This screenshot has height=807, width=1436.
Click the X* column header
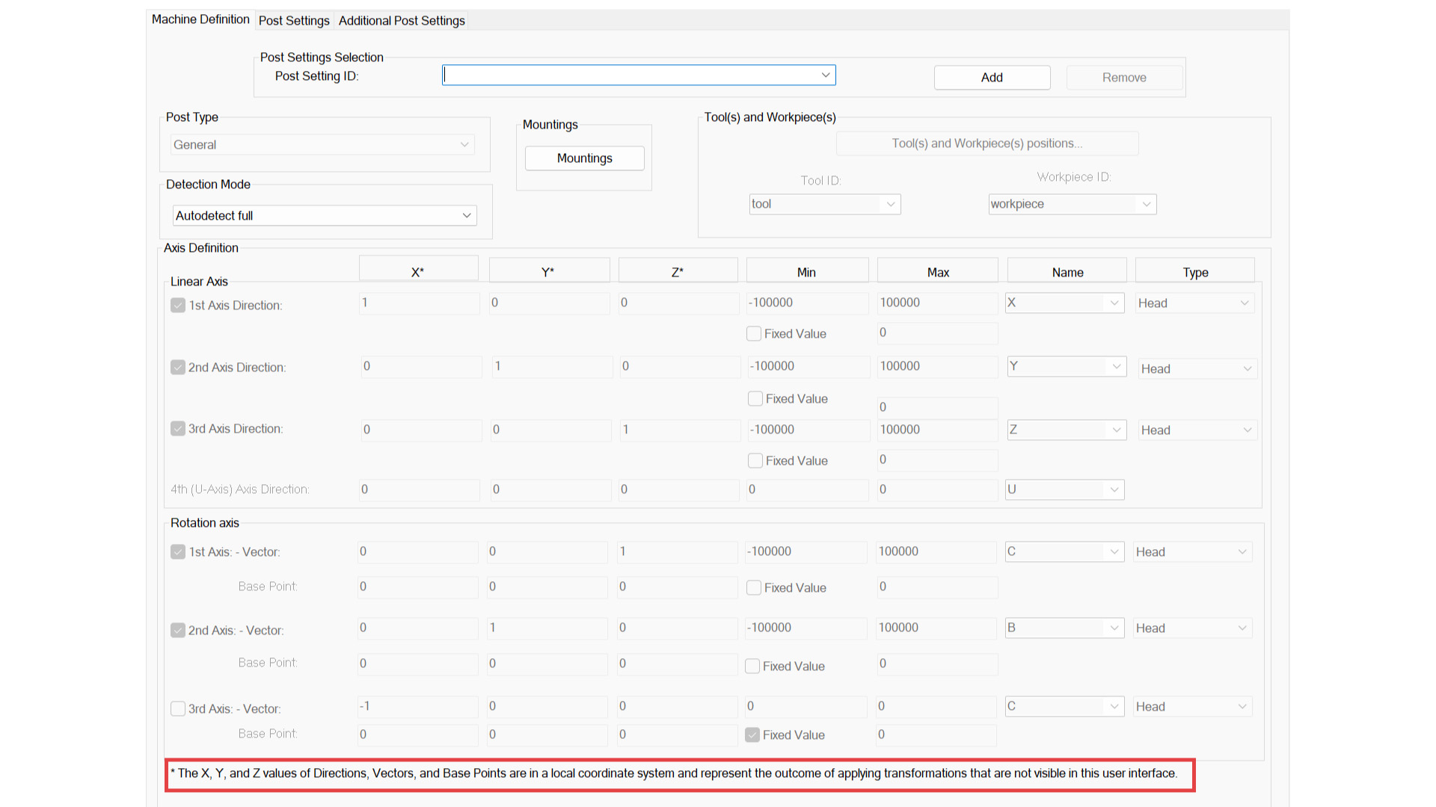pyautogui.click(x=418, y=269)
